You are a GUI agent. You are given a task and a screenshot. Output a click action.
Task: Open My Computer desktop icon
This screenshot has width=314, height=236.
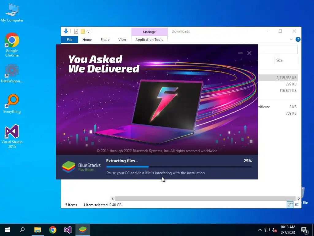(12, 13)
